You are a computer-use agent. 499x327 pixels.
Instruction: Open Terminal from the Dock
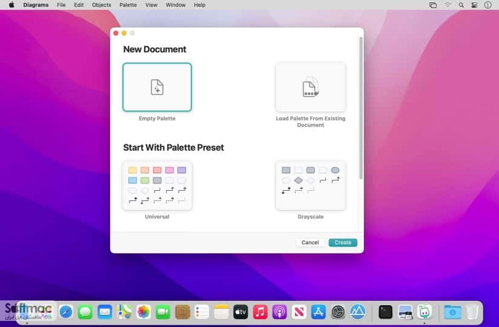[x=385, y=312]
